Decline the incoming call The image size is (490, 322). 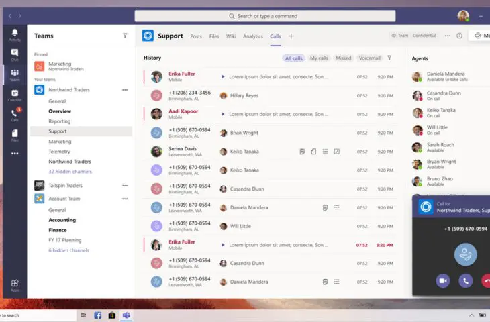(485, 281)
